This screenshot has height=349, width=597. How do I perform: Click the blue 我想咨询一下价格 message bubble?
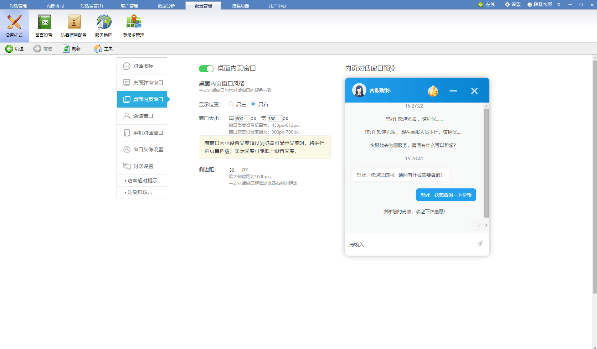[x=446, y=195]
